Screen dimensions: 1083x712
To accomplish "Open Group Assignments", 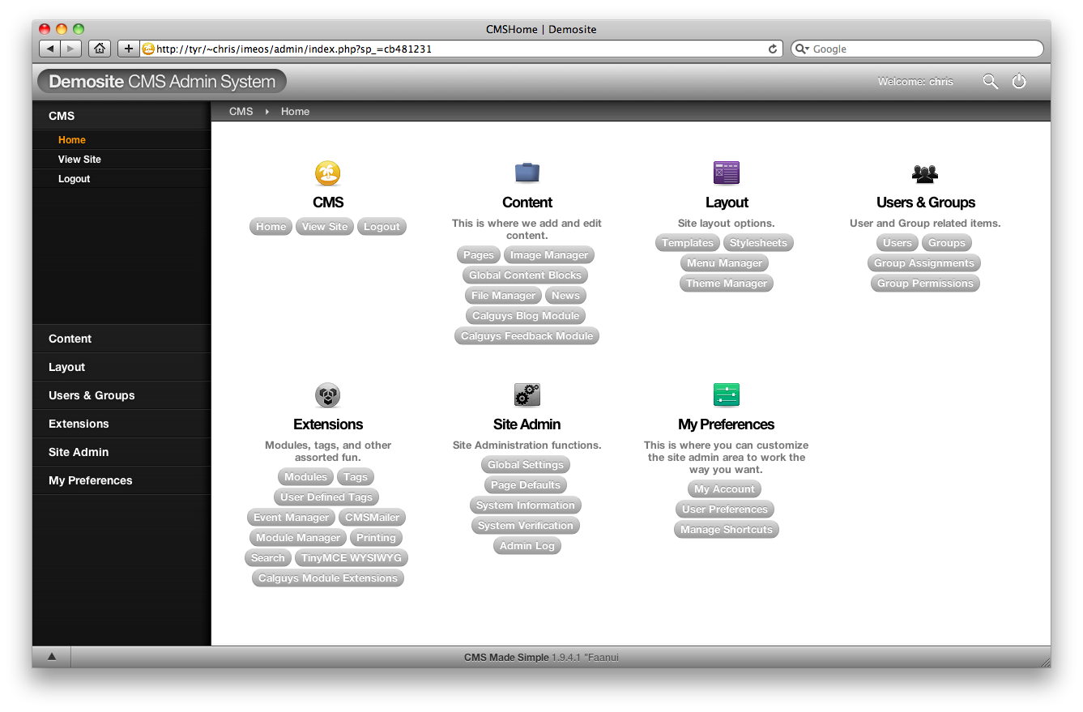I will (924, 263).
